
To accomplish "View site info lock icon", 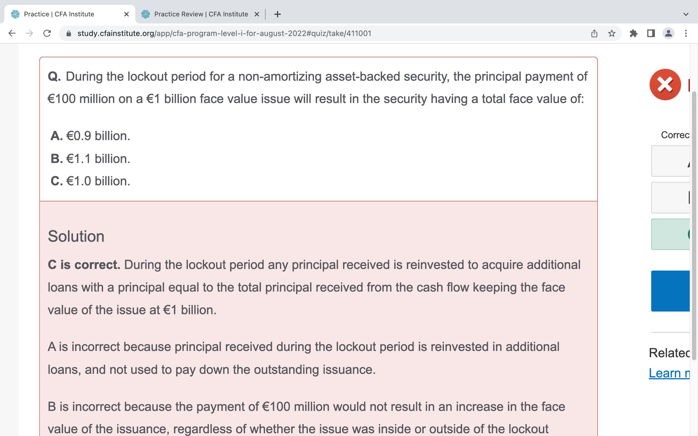I will pos(69,33).
